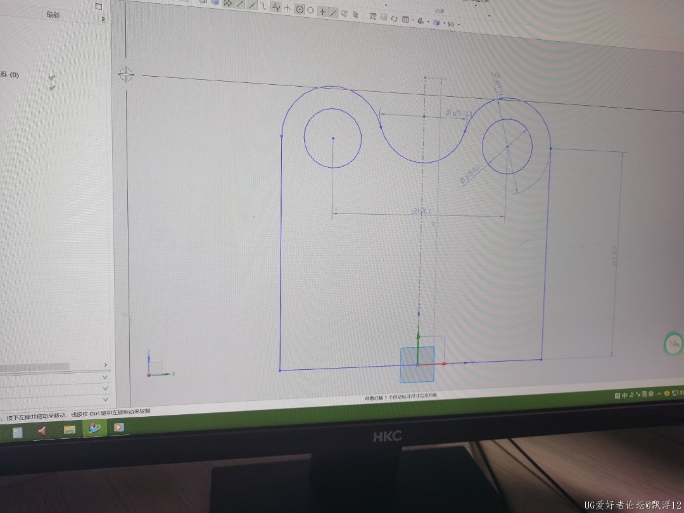Viewport: 684px width, 513px height.
Task: Select the datum crosshair symbol in viewport
Action: tap(126, 74)
